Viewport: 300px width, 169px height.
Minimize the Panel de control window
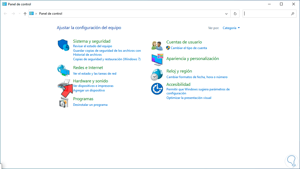coord(269,4)
